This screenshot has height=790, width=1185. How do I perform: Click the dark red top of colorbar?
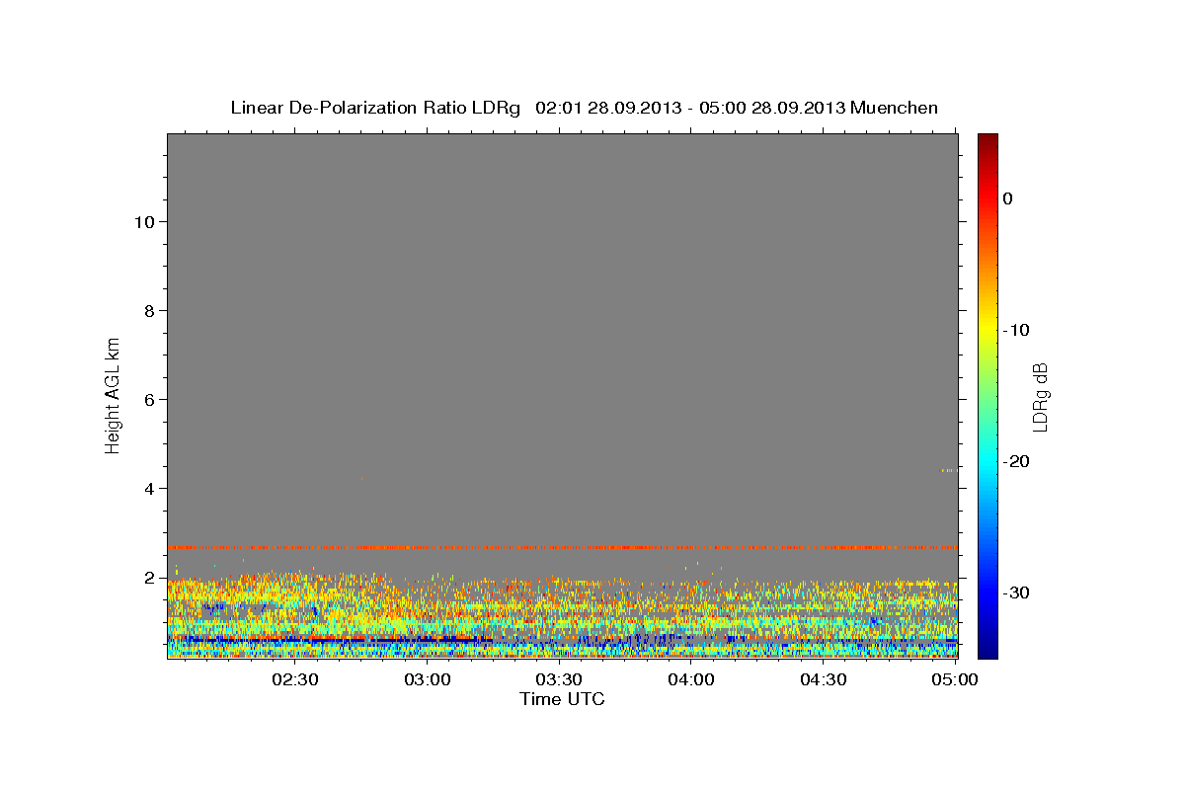tap(987, 141)
